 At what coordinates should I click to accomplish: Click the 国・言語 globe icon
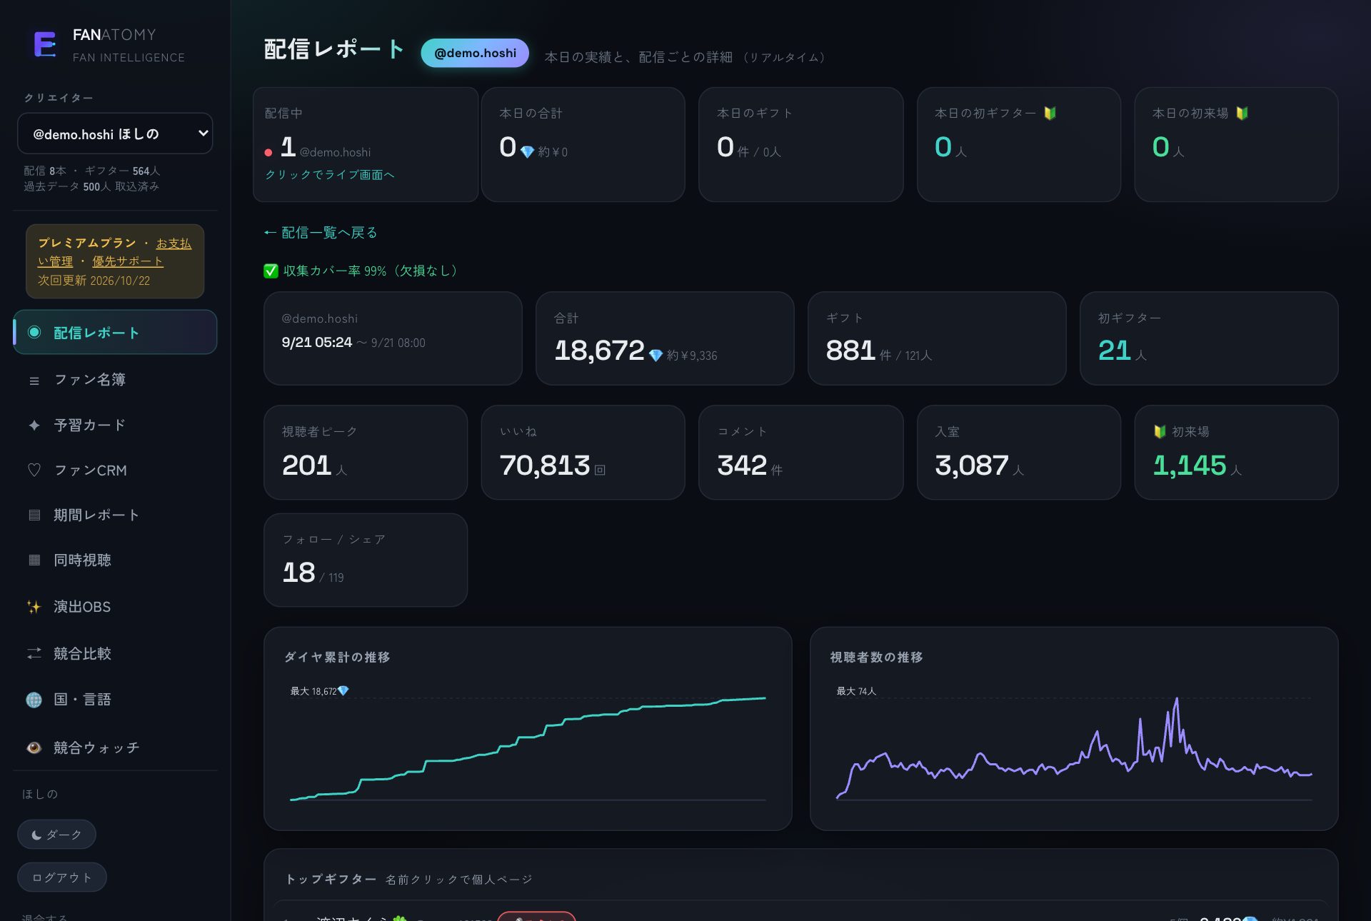point(34,700)
